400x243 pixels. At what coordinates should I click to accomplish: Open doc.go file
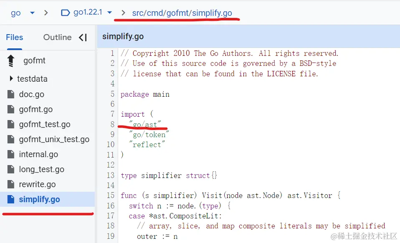[32, 95]
